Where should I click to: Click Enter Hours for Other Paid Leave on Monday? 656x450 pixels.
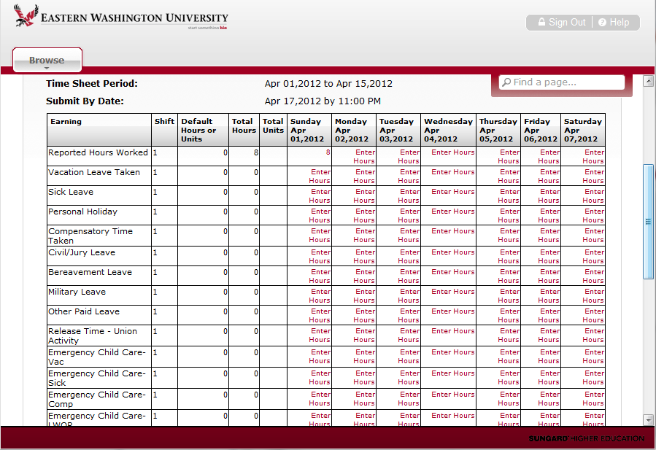364,315
